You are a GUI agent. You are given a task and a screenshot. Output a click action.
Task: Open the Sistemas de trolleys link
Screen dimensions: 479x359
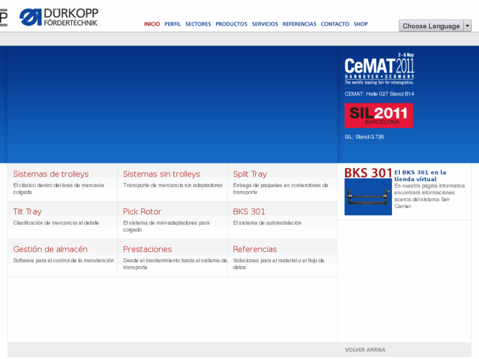click(51, 174)
